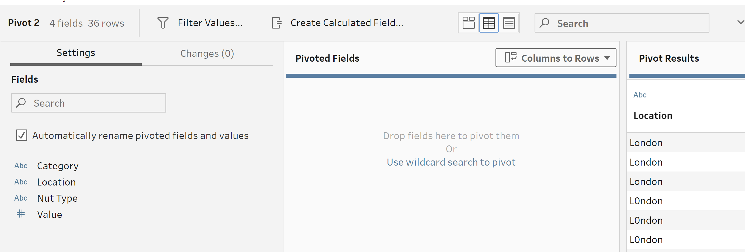Click the Filter Values... button text
Screen dimensions: 745x252
pos(210,23)
